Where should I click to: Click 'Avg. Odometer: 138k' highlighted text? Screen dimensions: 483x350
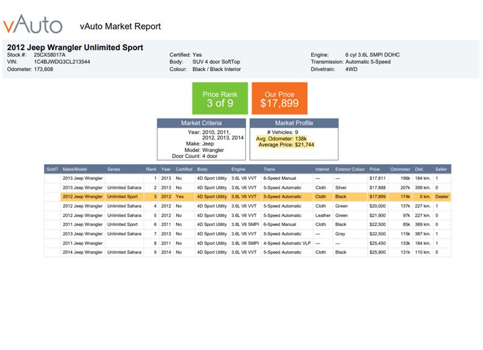(x=281, y=139)
